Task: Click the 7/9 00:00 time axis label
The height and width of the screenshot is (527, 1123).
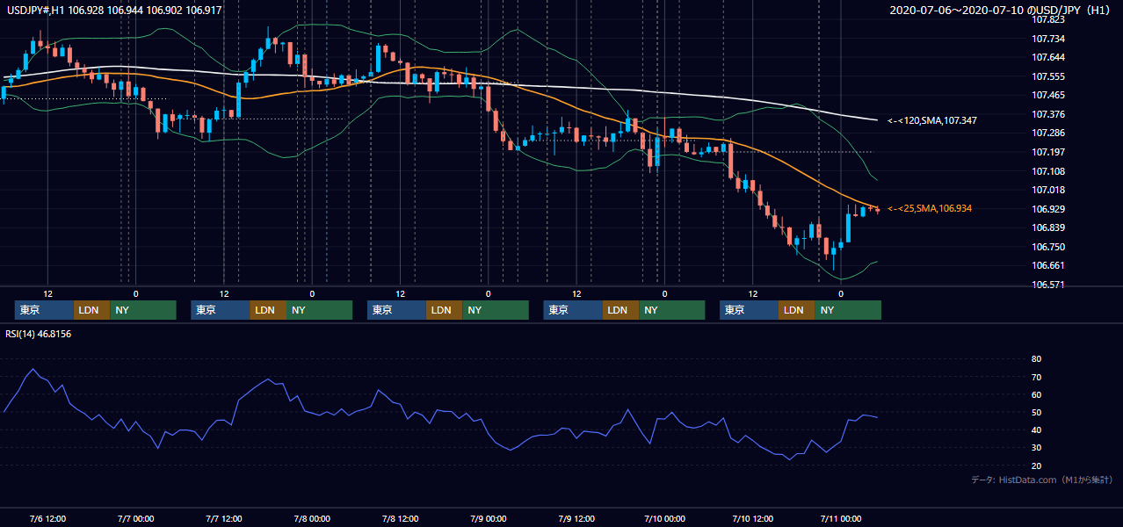Action: point(488,518)
